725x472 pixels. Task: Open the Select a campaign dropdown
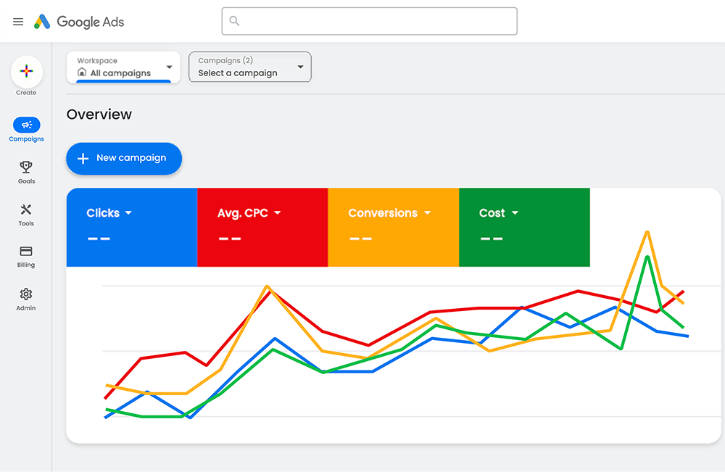point(300,67)
